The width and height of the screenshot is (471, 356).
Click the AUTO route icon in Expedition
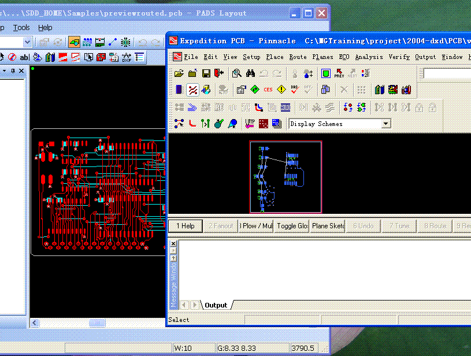pos(285,107)
